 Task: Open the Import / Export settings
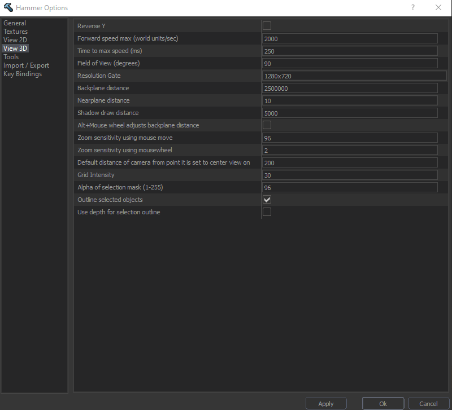coord(26,65)
